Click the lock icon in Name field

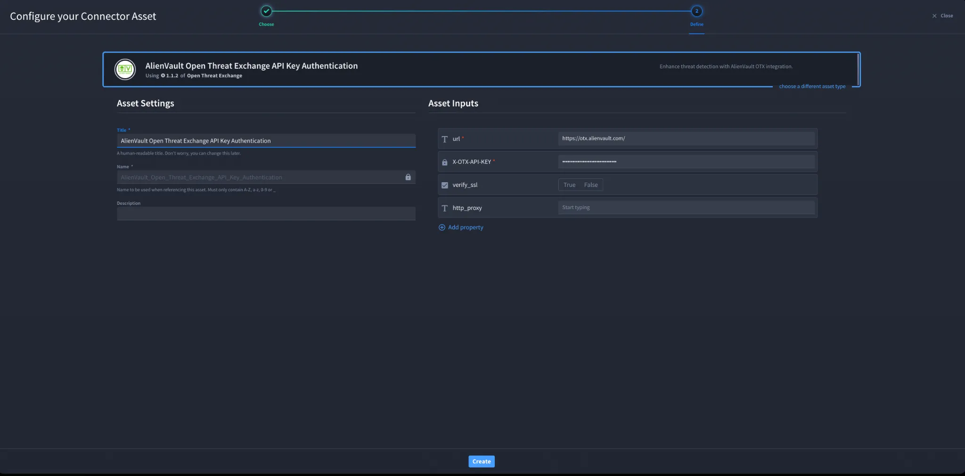point(408,177)
